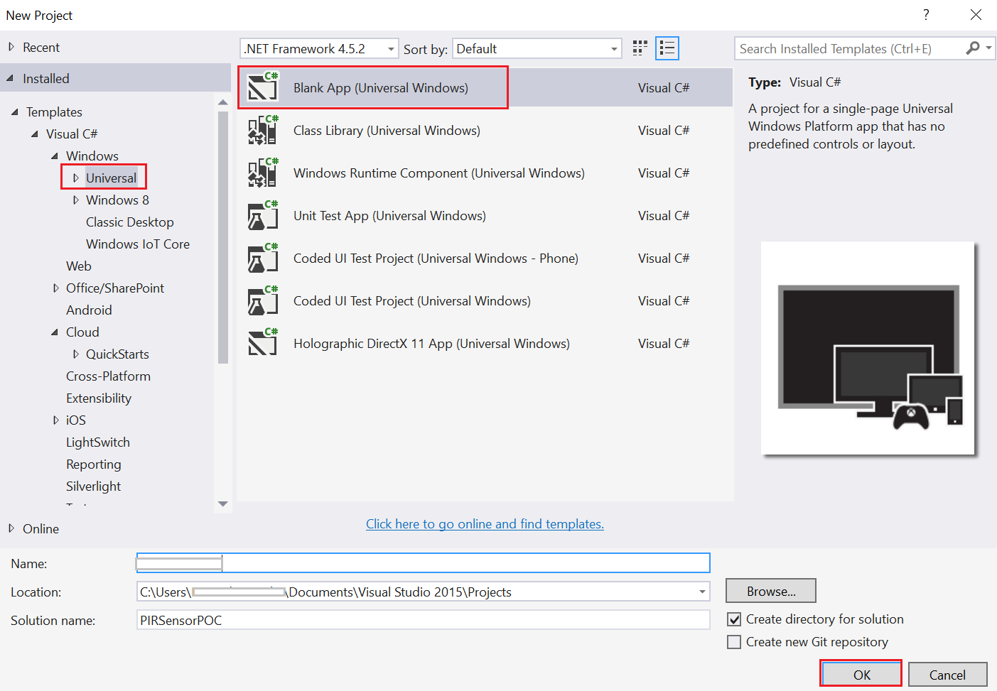This screenshot has height=691, width=997.
Task: Select the Cross-Platform category
Action: (x=108, y=376)
